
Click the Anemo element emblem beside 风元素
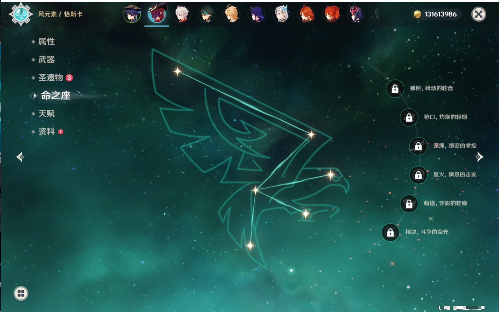21,14
